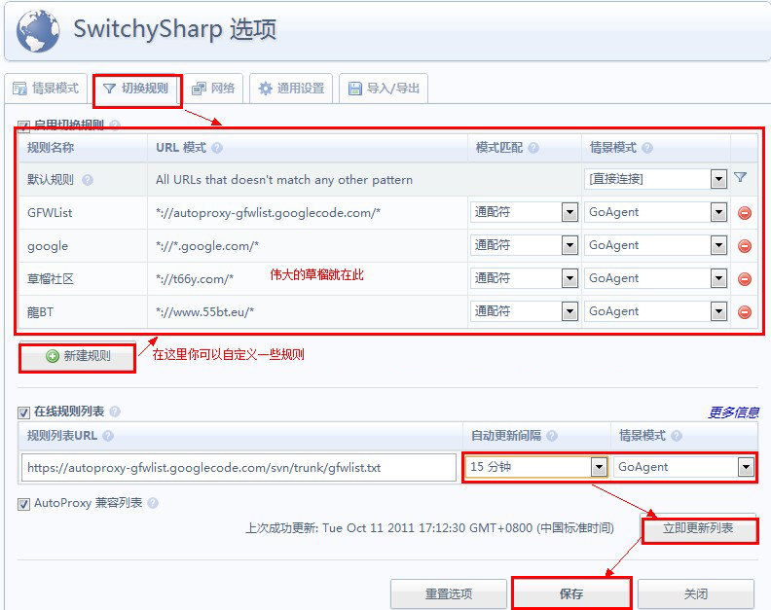
Task: Click 保存 button
Action: coord(571,593)
